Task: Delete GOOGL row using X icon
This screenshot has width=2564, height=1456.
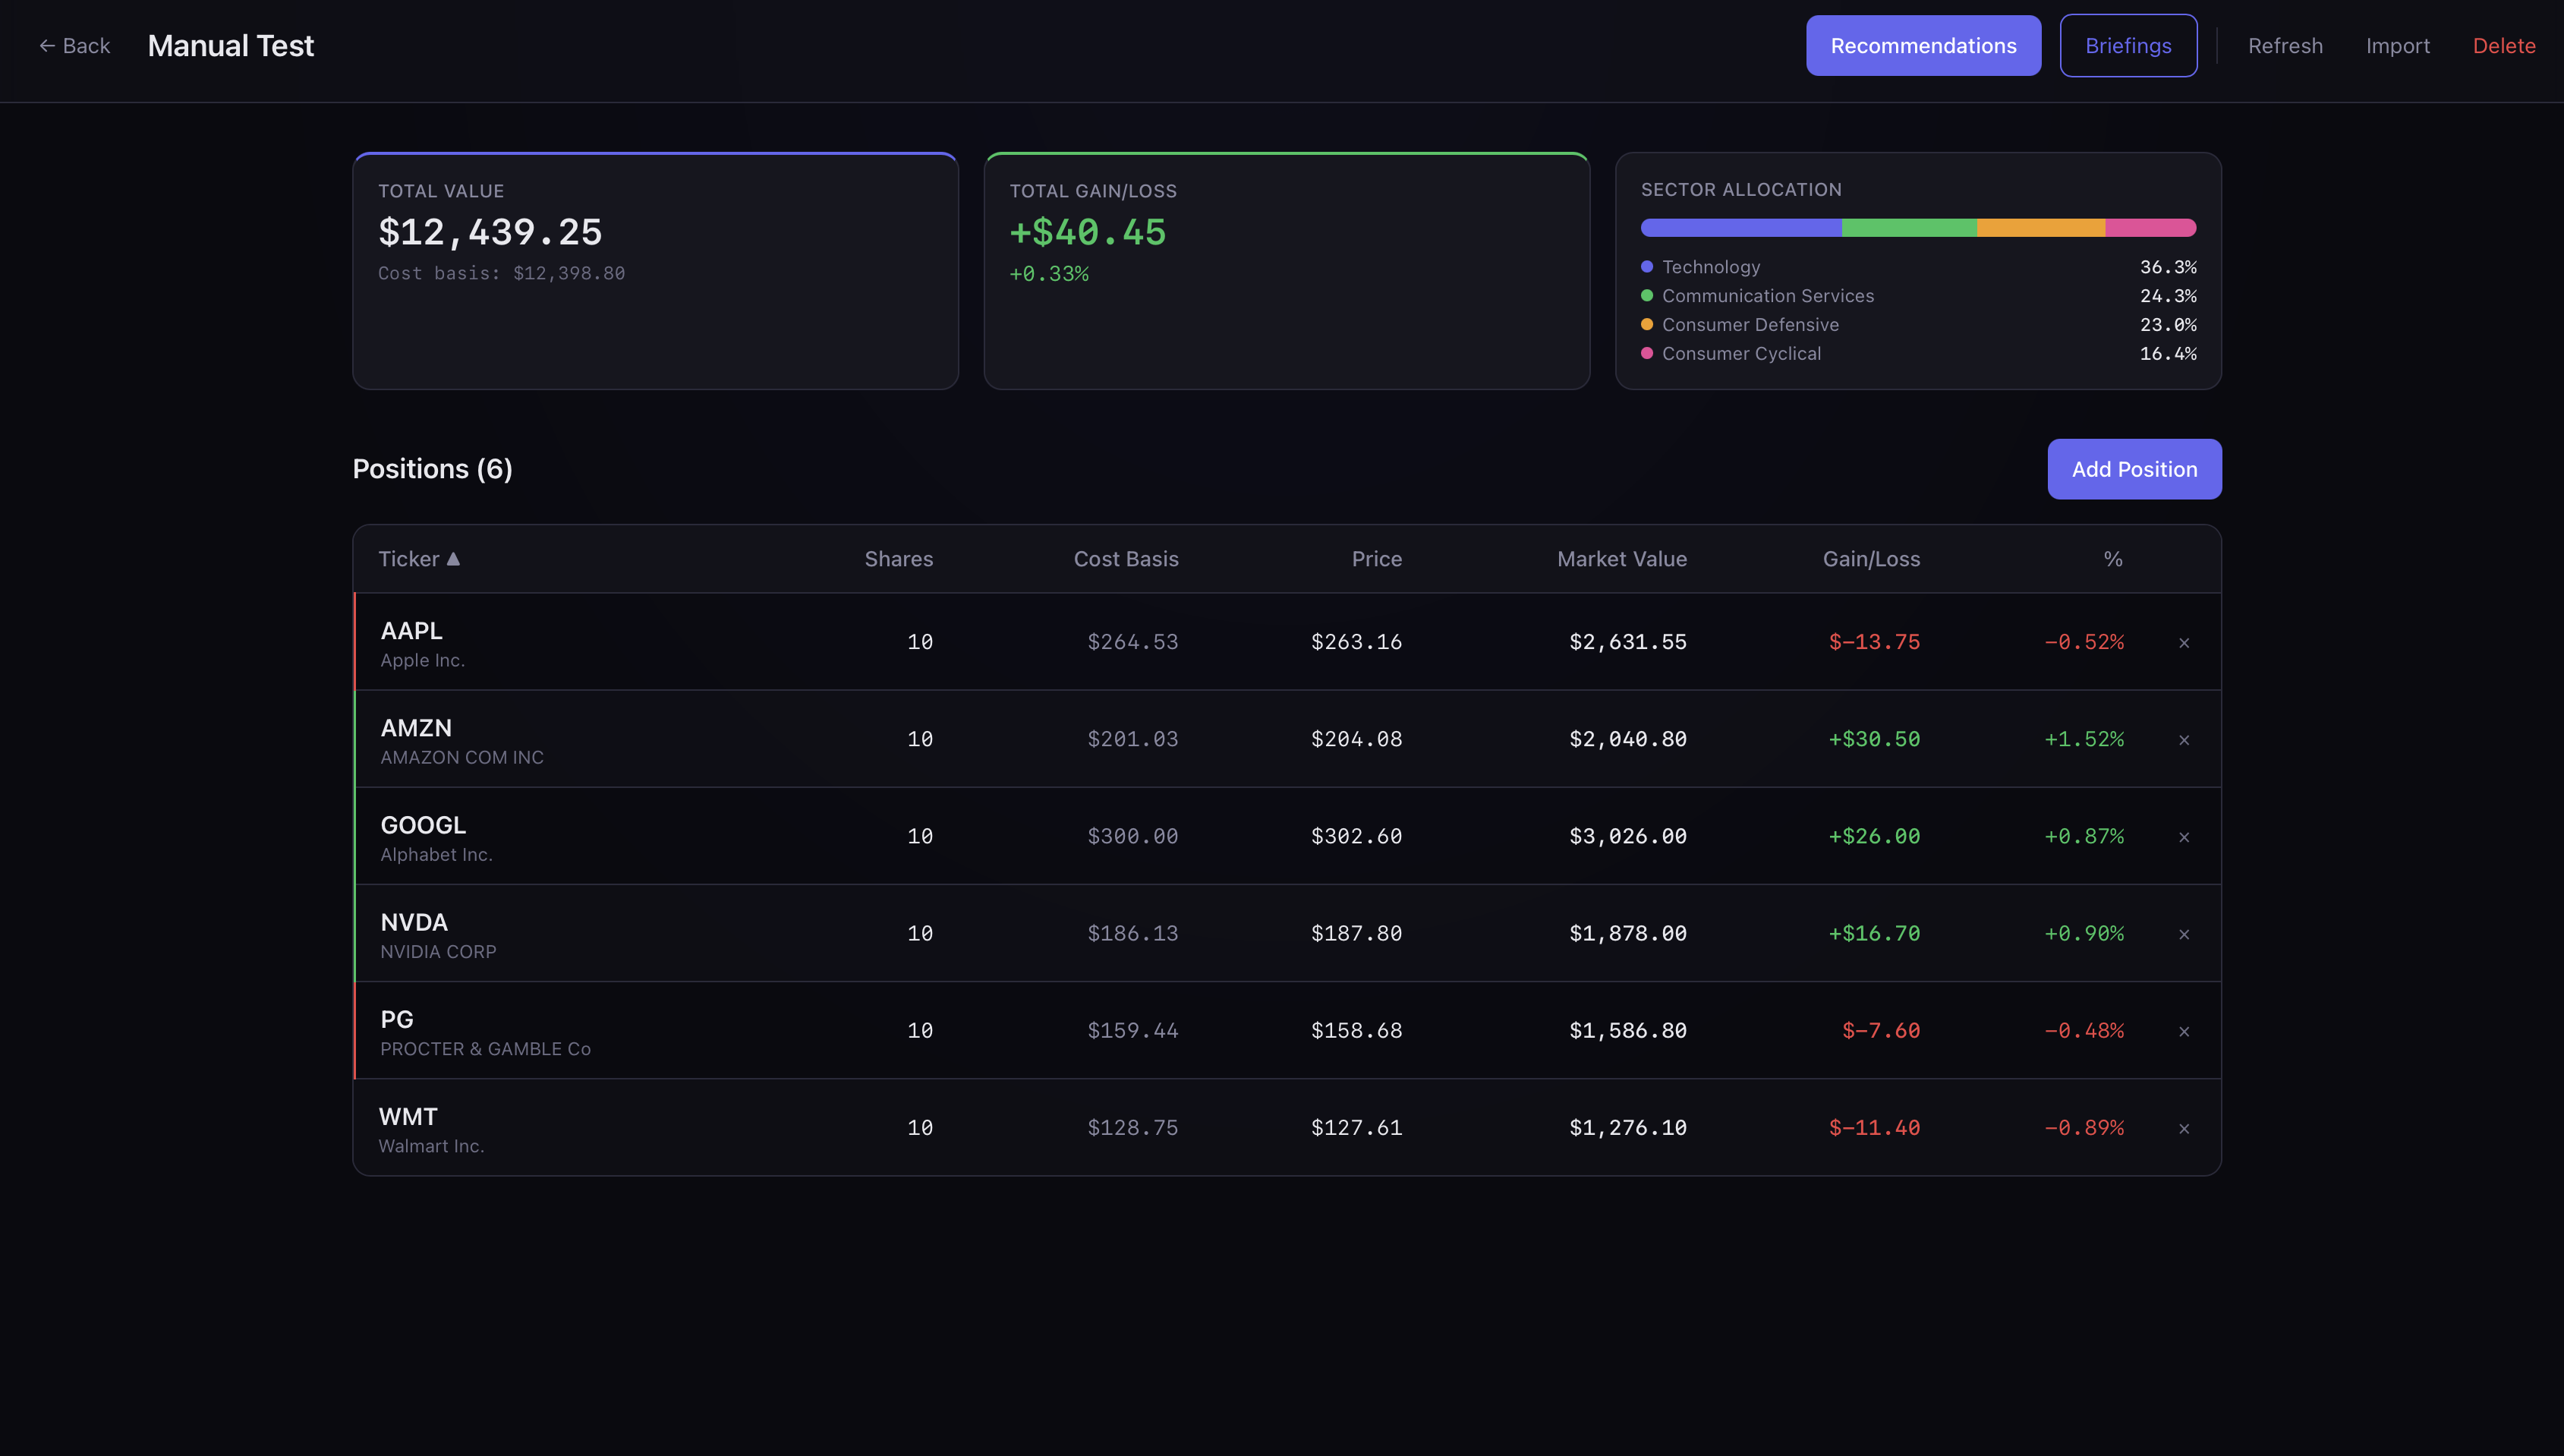Action: pyautogui.click(x=2183, y=837)
